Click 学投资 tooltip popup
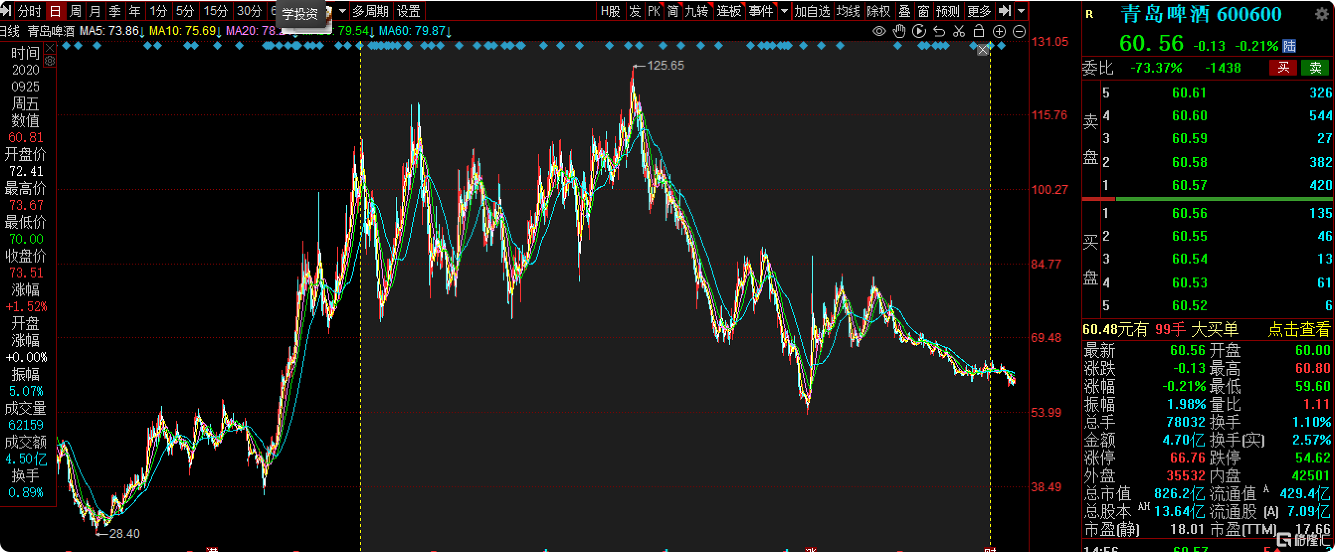This screenshot has width=1335, height=552. (300, 13)
